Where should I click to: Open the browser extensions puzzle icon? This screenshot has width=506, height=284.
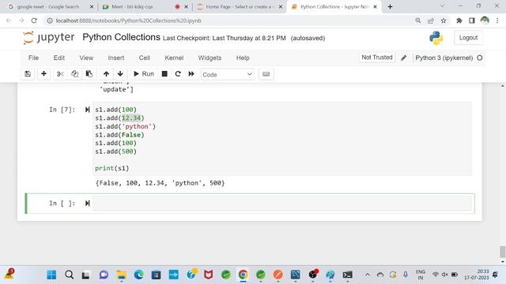[x=459, y=21]
